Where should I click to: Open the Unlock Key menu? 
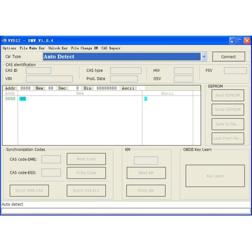[x=58, y=48]
